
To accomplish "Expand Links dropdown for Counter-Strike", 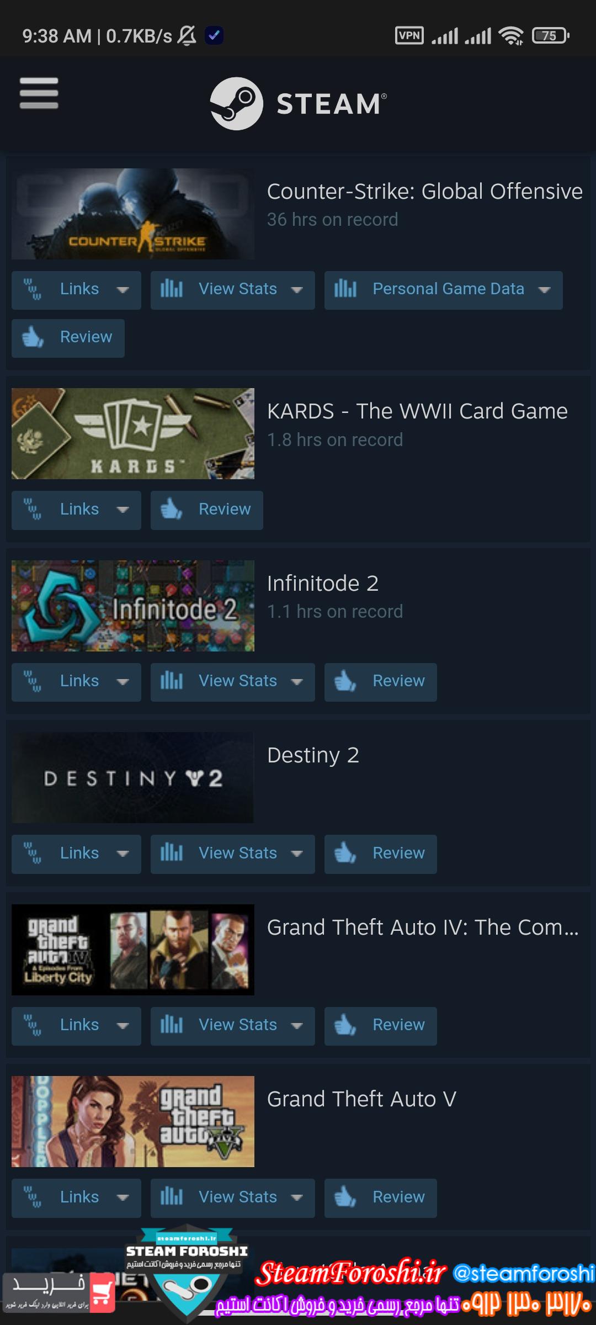I will tap(123, 289).
